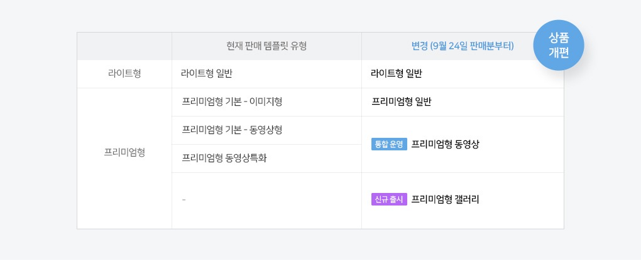Image resolution: width=641 pixels, height=260 pixels.
Task: Click 프리미엄형 기본 - 이미지형 cell
Action: point(232,102)
